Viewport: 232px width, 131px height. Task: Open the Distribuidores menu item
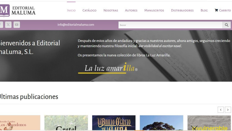click(182, 10)
